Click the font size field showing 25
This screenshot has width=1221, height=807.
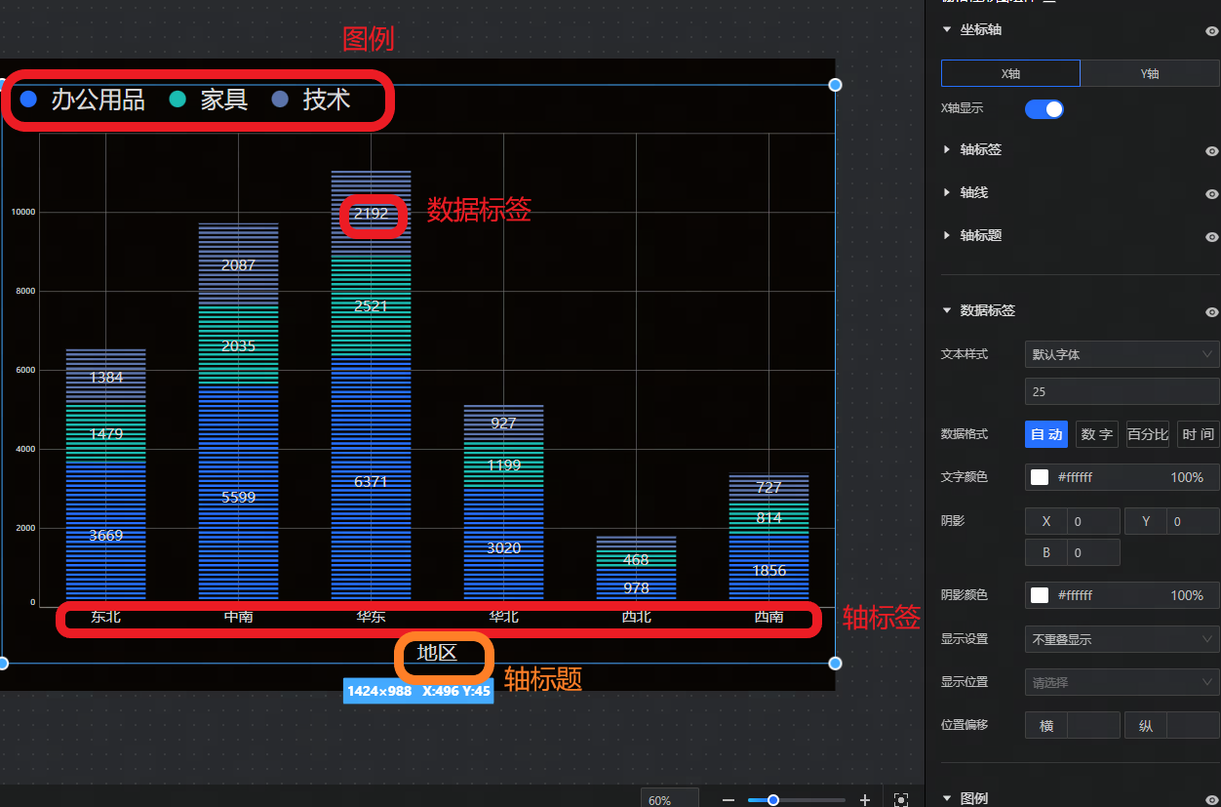tap(1122, 391)
